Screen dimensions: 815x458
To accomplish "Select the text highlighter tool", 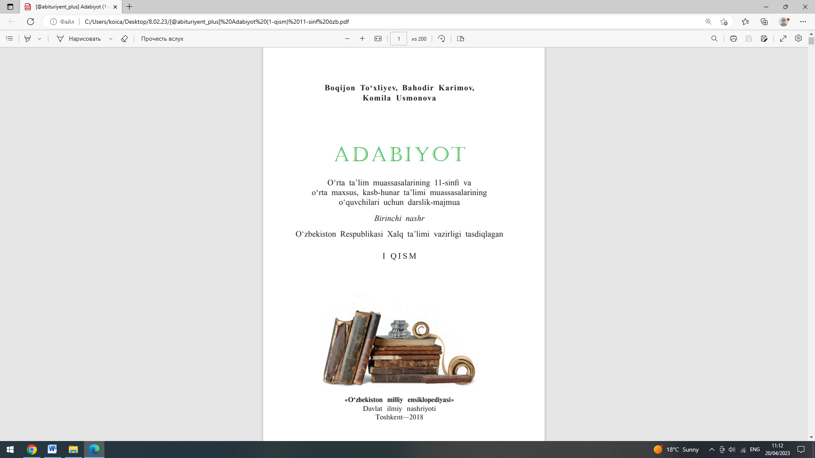I will tap(27, 39).
